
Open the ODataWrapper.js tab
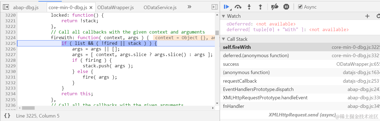[x=115, y=8]
